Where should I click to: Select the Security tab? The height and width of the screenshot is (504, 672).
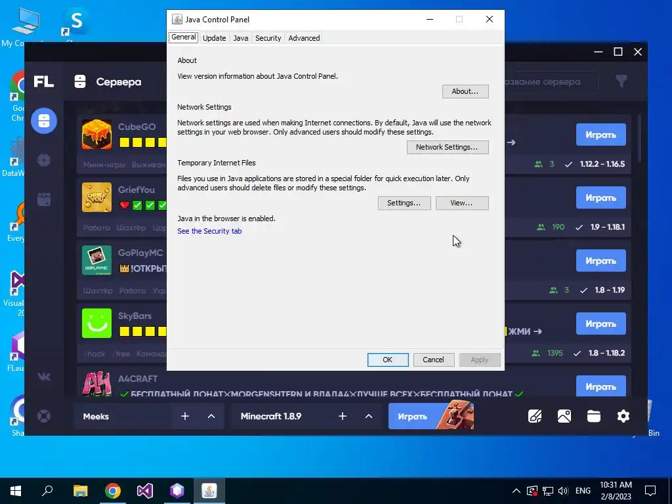(x=268, y=37)
